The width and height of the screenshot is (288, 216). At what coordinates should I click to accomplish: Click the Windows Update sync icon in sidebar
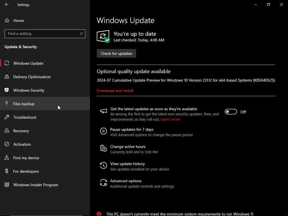7,63
